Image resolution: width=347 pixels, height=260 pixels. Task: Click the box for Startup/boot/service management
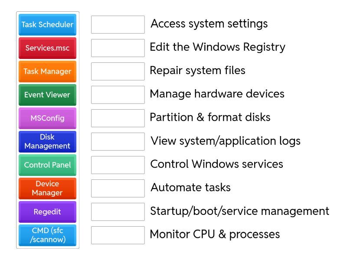point(118,212)
